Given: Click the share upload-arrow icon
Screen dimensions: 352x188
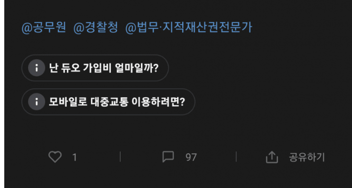Looking at the screenshot, I should pos(272,157).
